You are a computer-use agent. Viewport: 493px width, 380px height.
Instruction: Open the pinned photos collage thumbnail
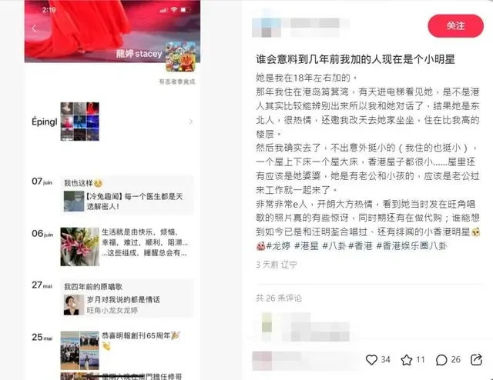(x=80, y=122)
